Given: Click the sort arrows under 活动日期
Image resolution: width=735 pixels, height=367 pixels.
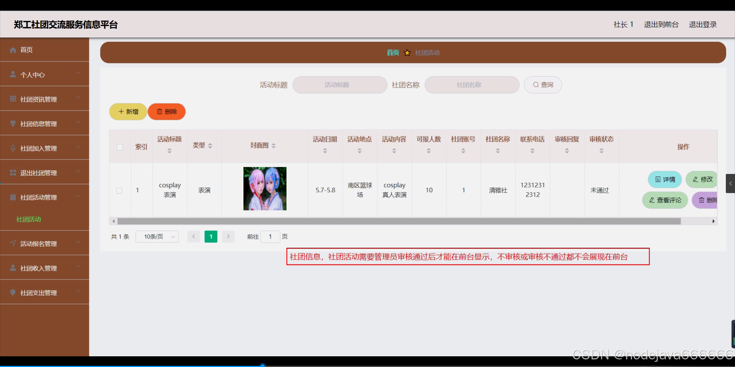Looking at the screenshot, I should tap(325, 151).
